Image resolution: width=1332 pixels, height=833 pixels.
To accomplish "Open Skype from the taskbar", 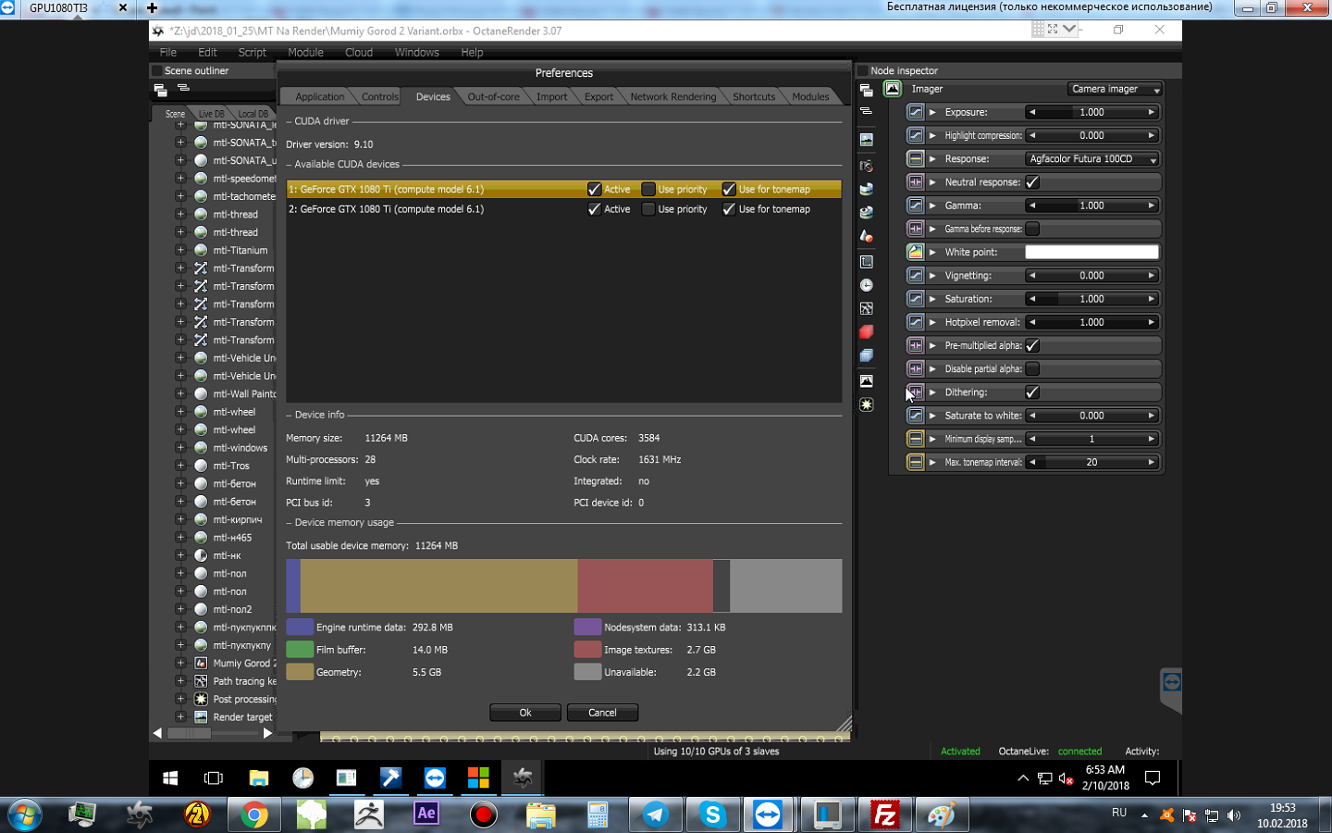I will pyautogui.click(x=712, y=814).
